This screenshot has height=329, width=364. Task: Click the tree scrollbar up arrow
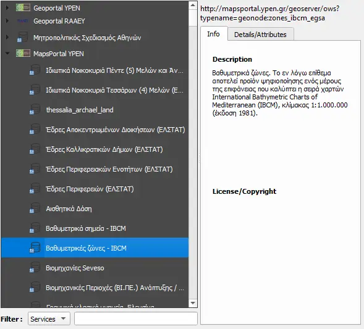click(193, 5)
